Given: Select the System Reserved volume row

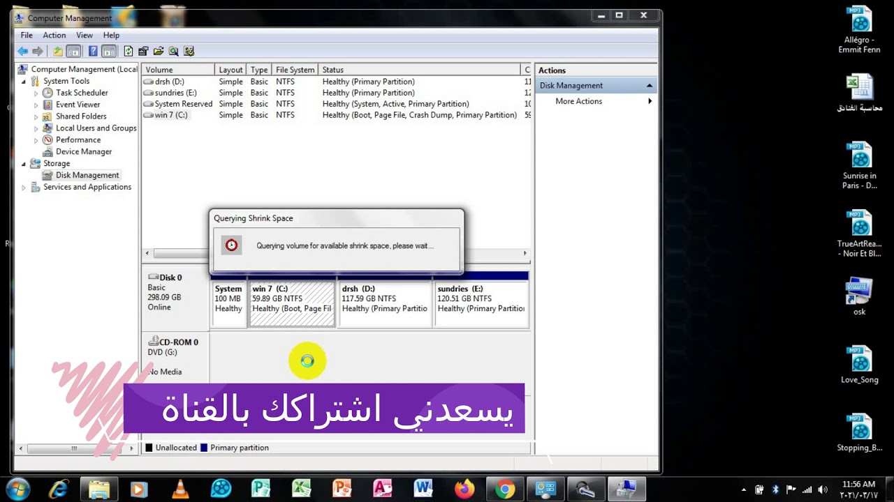Looking at the screenshot, I should coord(335,104).
